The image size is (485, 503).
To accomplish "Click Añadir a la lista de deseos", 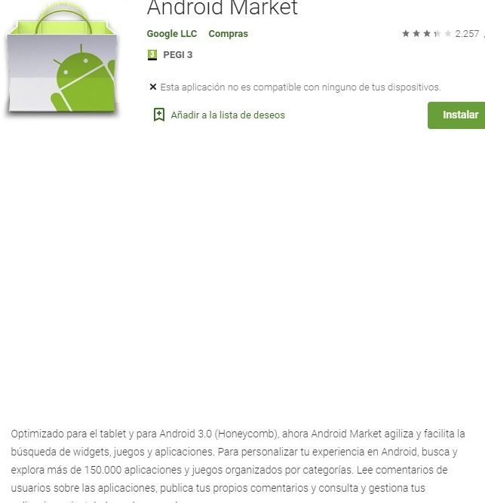I will pyautogui.click(x=228, y=115).
